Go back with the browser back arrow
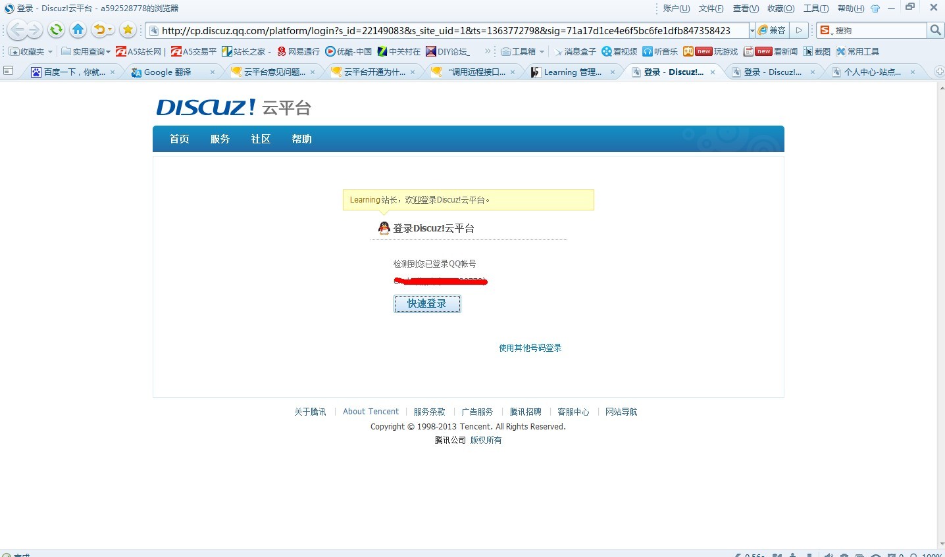Viewport: 945px width, 557px height. (17, 30)
